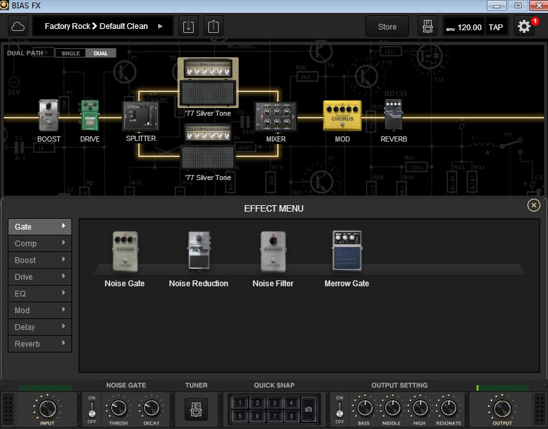The height and width of the screenshot is (429, 548).
Task: Click the cloud icon in the top bar
Action: [18, 26]
